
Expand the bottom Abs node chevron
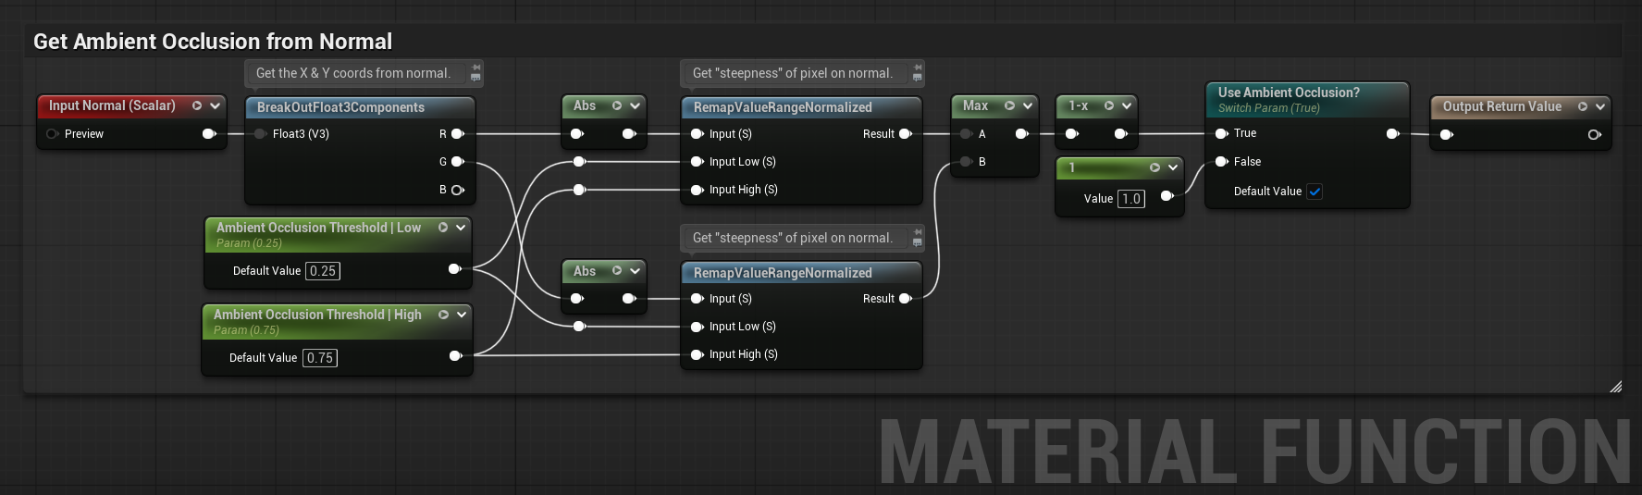636,270
